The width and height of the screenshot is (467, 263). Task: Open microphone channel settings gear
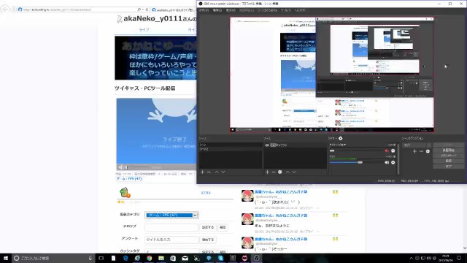[393, 162]
